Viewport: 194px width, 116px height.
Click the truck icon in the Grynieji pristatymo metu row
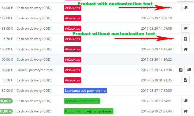click(189, 70)
